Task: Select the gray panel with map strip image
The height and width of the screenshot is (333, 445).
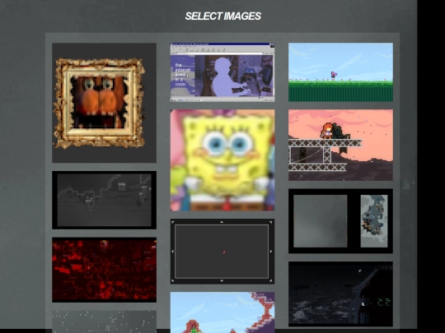Action: pyautogui.click(x=340, y=221)
